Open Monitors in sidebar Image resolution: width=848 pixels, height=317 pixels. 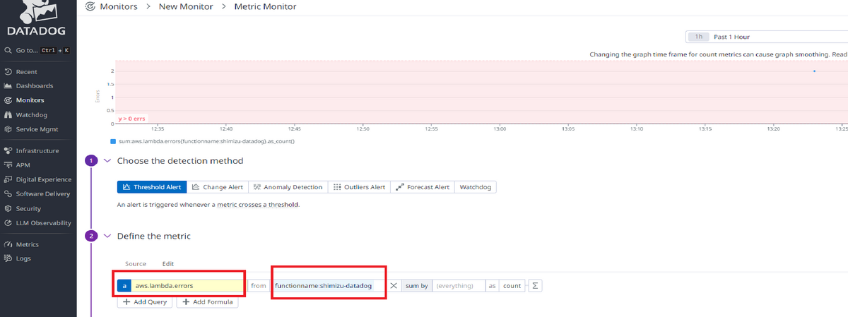25,100
